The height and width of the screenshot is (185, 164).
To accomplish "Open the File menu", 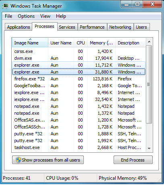I will pyautogui.click(x=8, y=16).
